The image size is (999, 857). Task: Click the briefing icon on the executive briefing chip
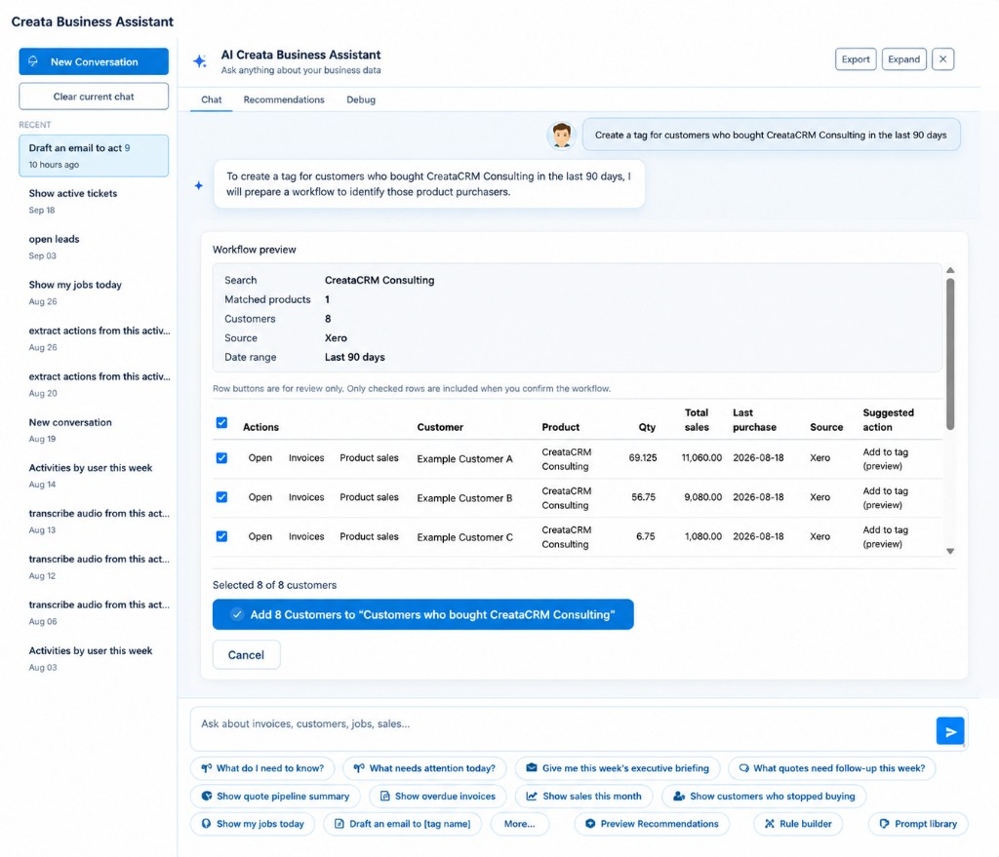click(x=532, y=768)
